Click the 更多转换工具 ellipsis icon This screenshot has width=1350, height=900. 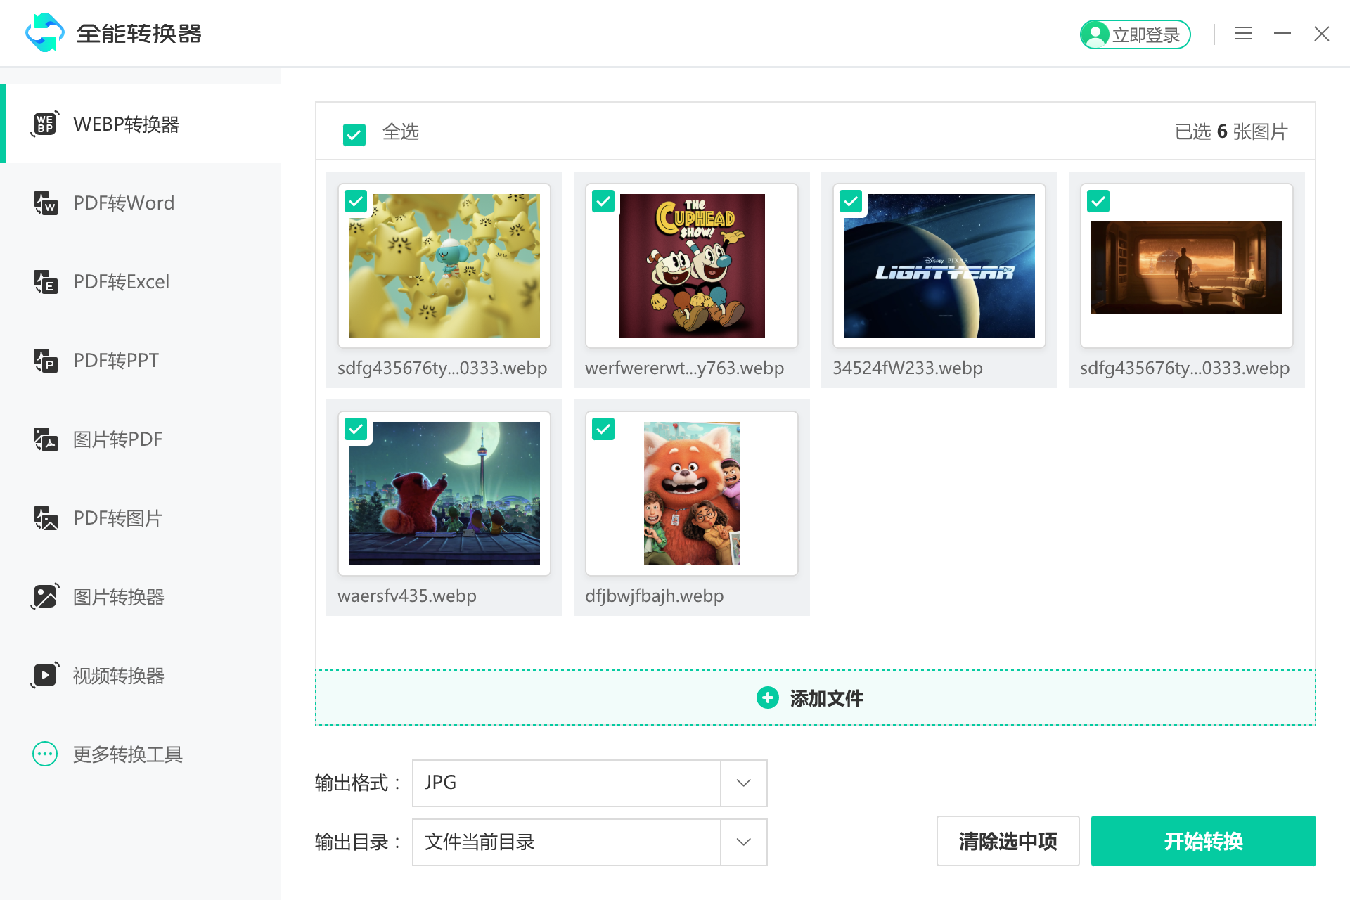coord(45,754)
